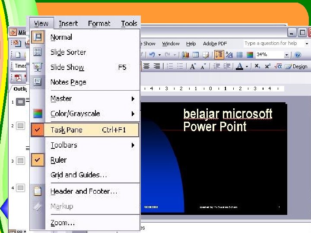Open the Tools menu

(129, 23)
